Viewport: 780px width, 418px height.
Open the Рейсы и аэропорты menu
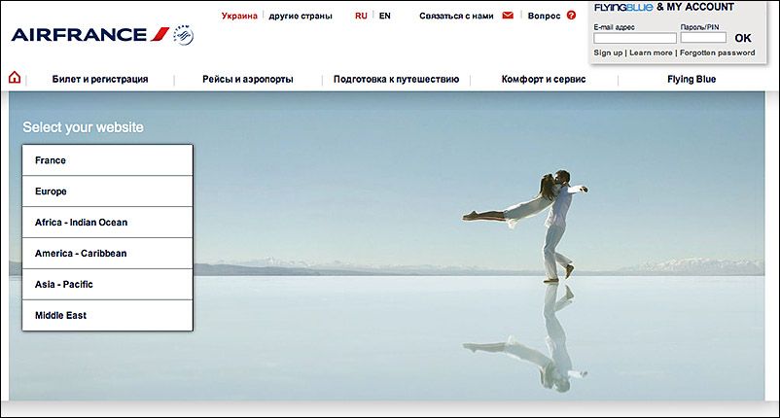248,79
